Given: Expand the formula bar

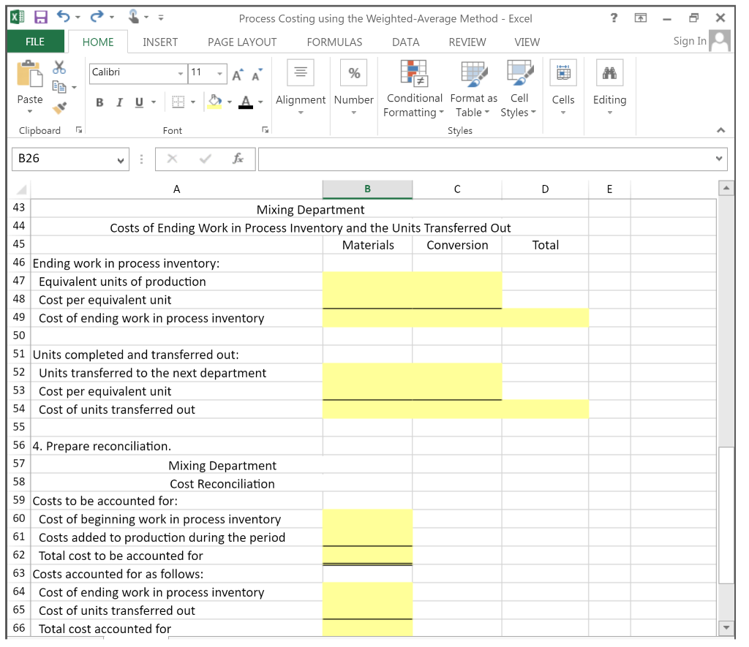Looking at the screenshot, I should coord(719,159).
